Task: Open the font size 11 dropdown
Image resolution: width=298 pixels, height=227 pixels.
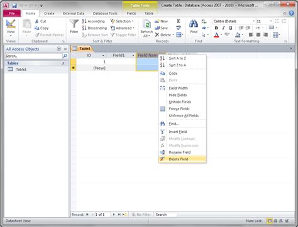Action: point(271,21)
